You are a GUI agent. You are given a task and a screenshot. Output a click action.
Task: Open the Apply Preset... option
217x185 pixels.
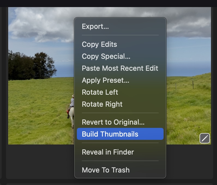point(106,80)
